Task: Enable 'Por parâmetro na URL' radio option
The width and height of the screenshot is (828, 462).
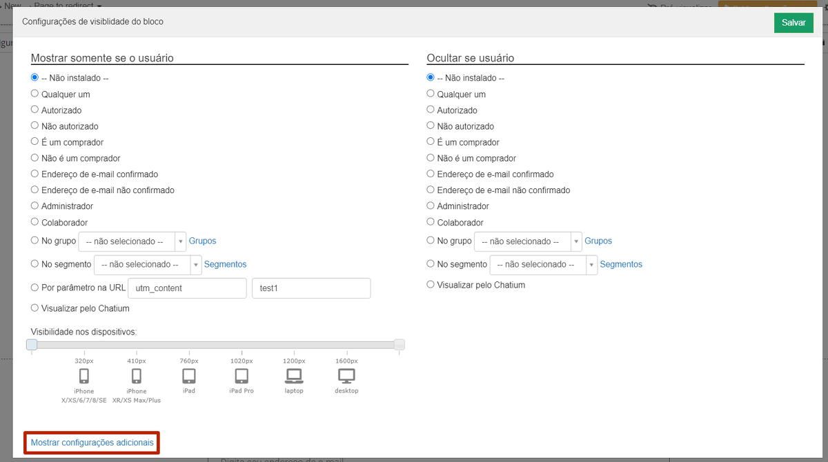Action: (x=35, y=288)
